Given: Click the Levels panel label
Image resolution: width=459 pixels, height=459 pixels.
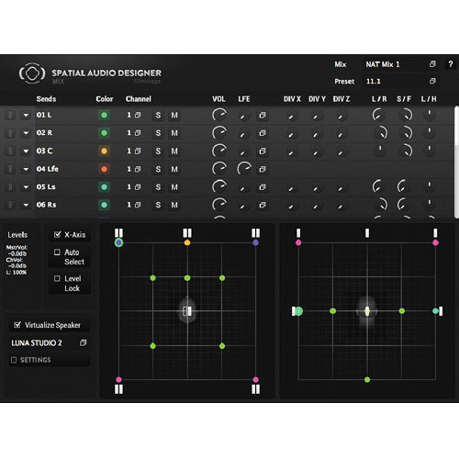Looking at the screenshot, I should pos(17,235).
